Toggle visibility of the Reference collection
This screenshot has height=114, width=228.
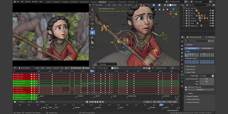point(210,26)
